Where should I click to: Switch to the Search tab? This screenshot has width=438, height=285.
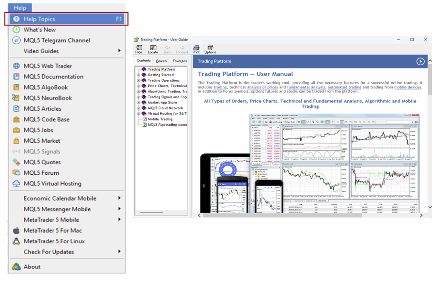pyautogui.click(x=161, y=61)
